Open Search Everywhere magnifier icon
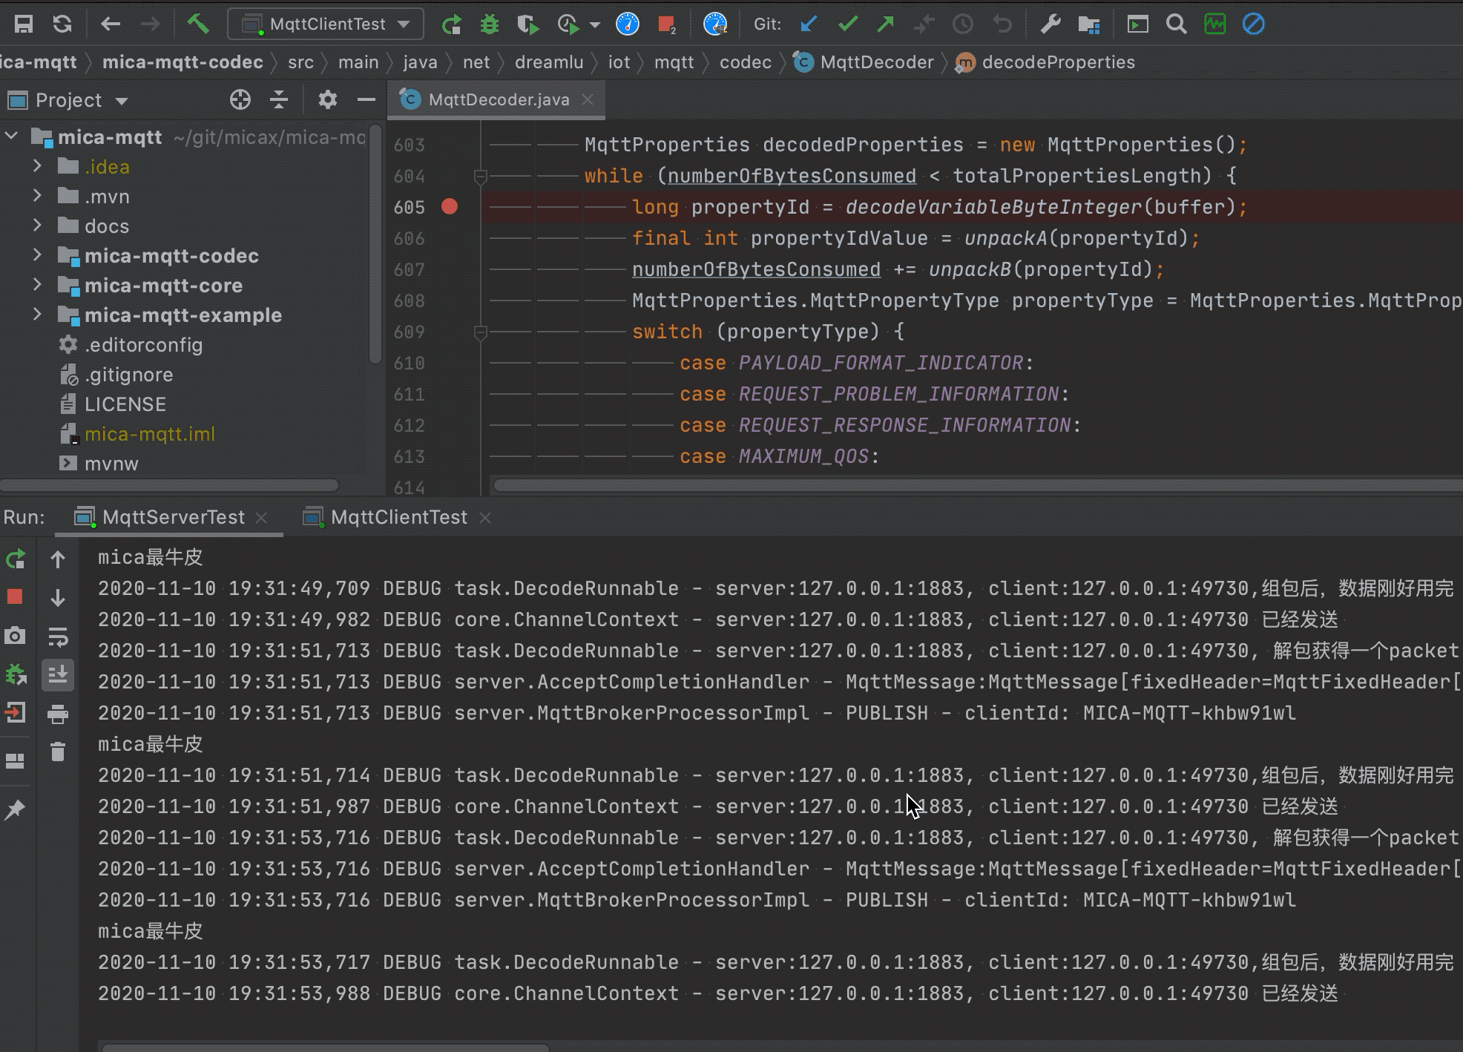This screenshot has height=1052, width=1463. (x=1176, y=24)
